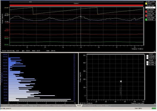Click the Corner 1 lap label
Viewport: 157px width, 111px height.
[x=76, y=3]
